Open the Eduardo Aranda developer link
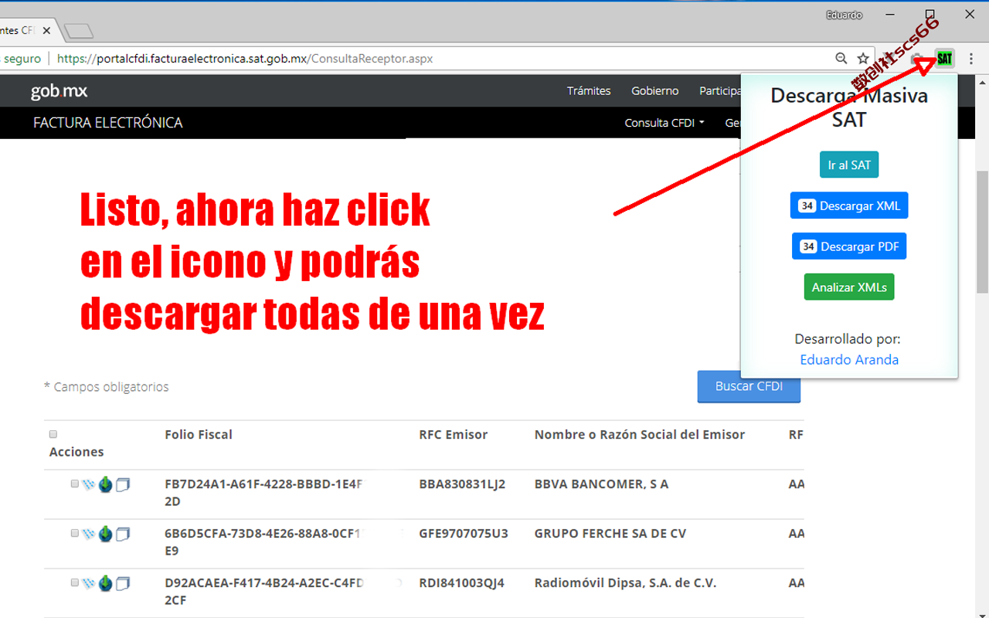This screenshot has width=989, height=618. [849, 360]
